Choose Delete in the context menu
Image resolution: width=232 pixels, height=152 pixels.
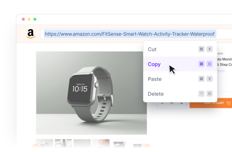180,94
